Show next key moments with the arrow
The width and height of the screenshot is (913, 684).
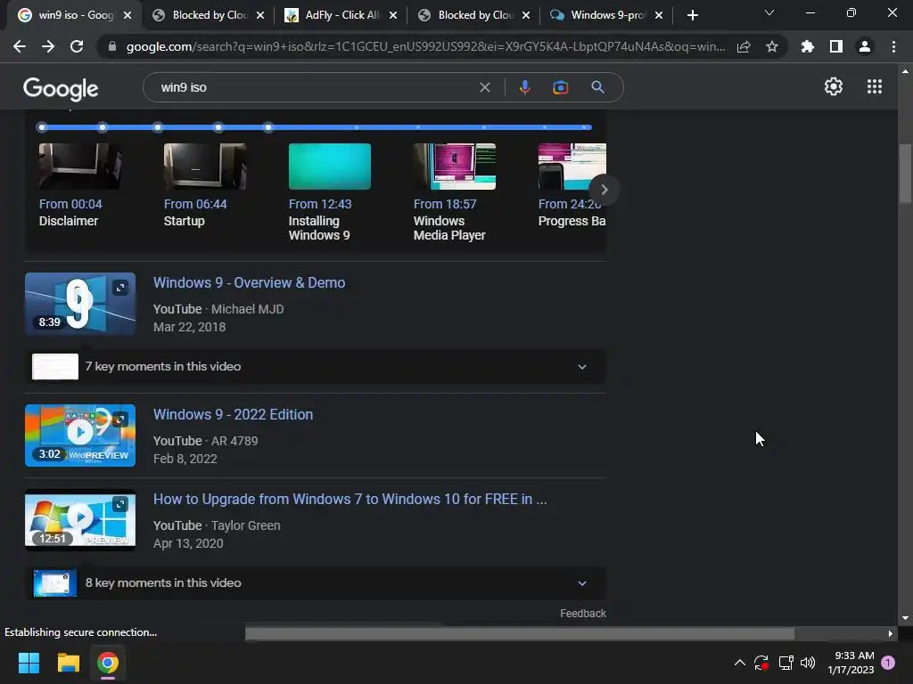coord(604,190)
